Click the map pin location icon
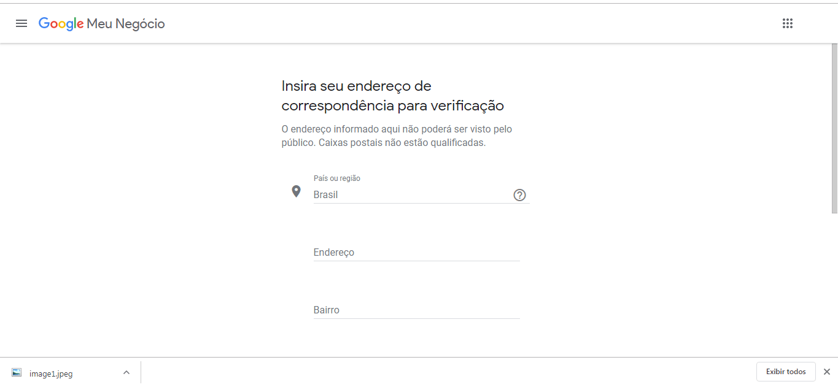Image resolution: width=838 pixels, height=387 pixels. (x=296, y=191)
